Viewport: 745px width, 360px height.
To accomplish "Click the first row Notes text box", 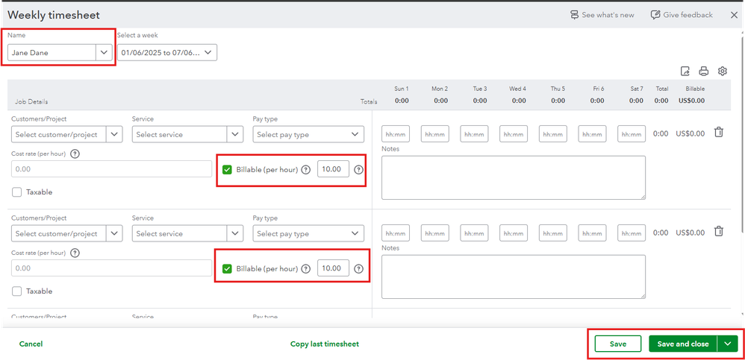I will 513,177.
